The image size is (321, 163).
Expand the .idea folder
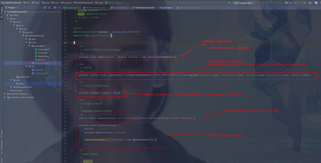[x=8, y=15]
